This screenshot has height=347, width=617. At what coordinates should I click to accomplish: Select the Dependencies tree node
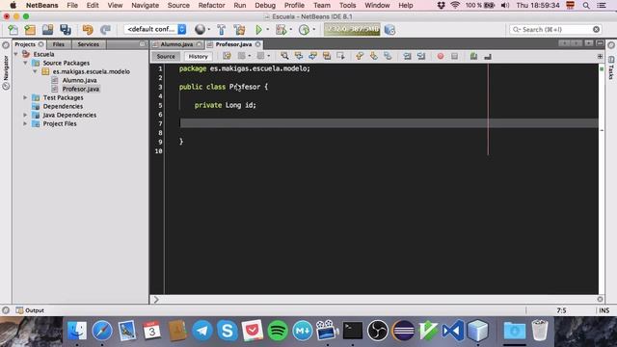[63, 106]
